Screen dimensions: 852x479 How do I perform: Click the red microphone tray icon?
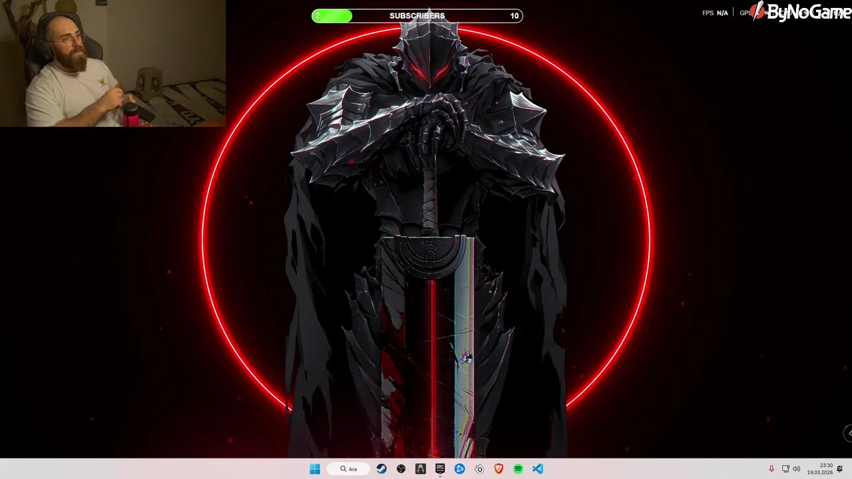771,469
